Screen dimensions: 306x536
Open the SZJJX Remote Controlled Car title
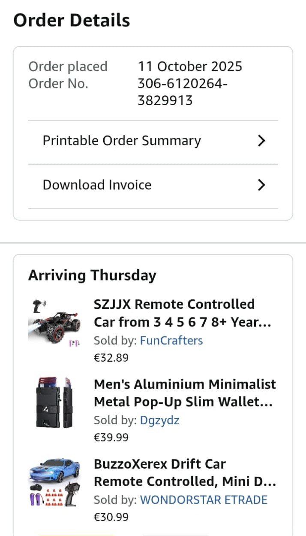[182, 313]
